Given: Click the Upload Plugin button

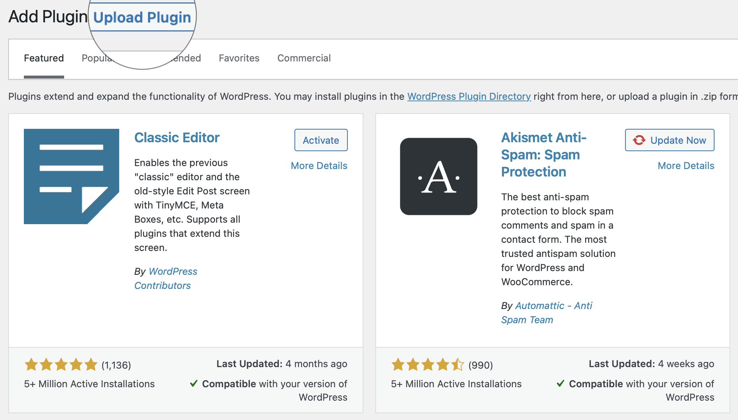Looking at the screenshot, I should (x=142, y=17).
